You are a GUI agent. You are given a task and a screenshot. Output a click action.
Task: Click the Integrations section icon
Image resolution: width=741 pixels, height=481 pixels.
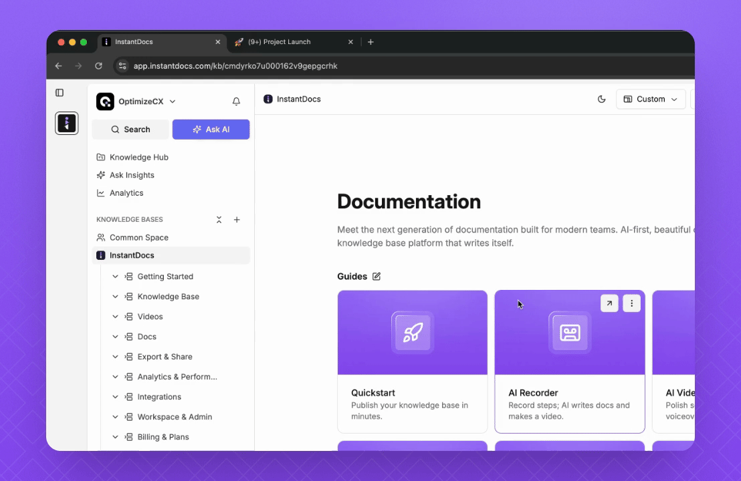tap(128, 397)
